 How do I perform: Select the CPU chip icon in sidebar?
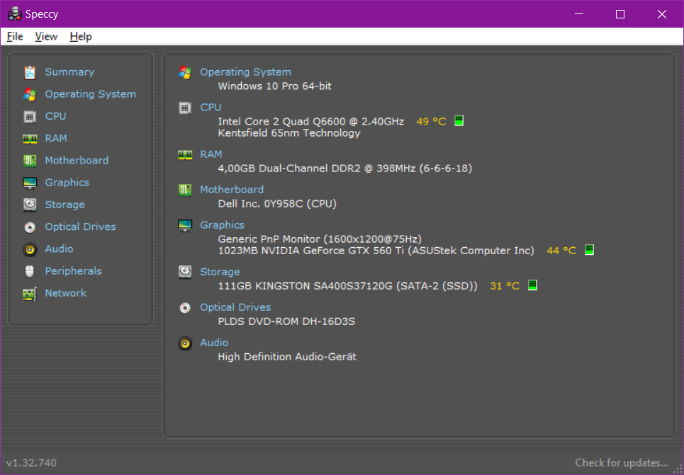point(30,116)
